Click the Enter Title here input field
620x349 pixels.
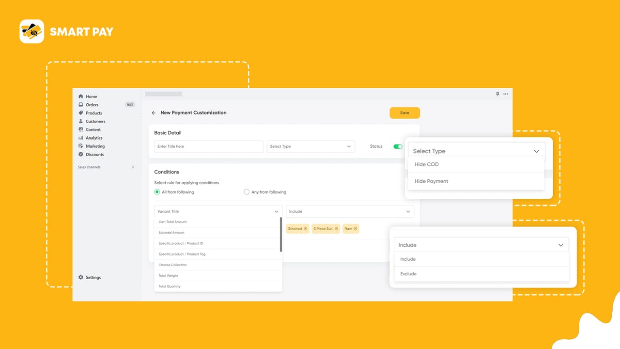click(209, 146)
